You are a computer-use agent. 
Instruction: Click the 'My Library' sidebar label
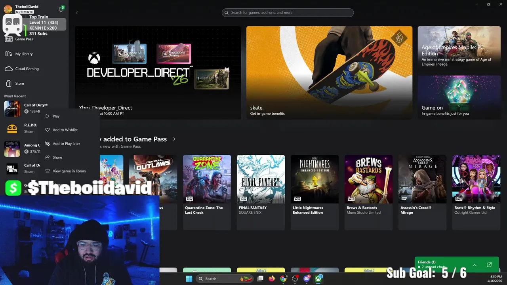pyautogui.click(x=24, y=54)
